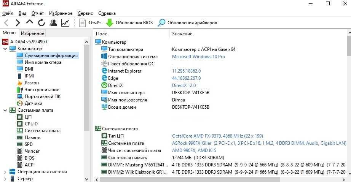Click the Обновления драйверов toolbar button
This screenshot has width=351, height=182.
click(x=187, y=23)
